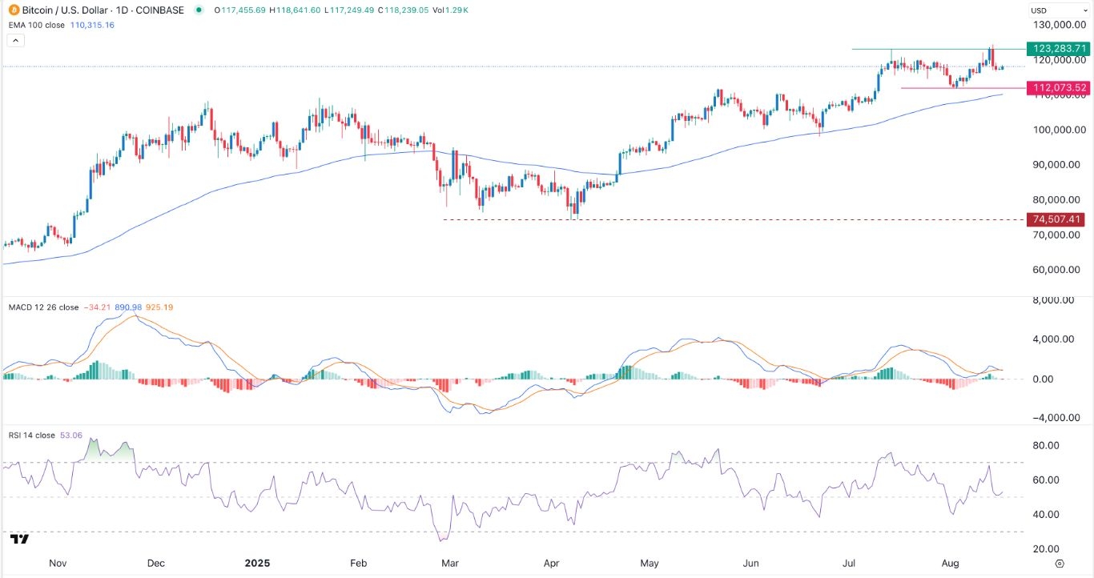The width and height of the screenshot is (1094, 578).
Task: Click the 2025 label on time axis
Action: pyautogui.click(x=258, y=564)
